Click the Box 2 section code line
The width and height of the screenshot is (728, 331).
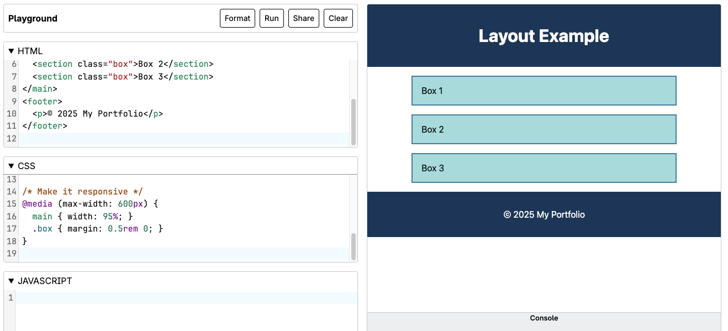(123, 64)
